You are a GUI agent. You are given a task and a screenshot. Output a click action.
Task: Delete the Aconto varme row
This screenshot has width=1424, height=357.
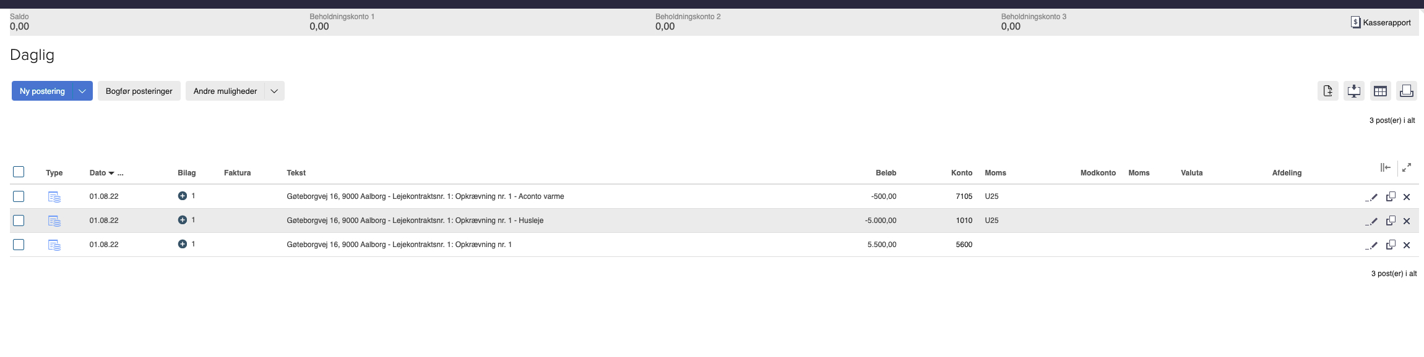point(1407,197)
